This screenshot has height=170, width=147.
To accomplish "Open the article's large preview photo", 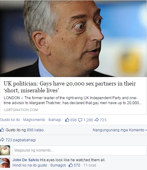I will (x=73, y=38).
